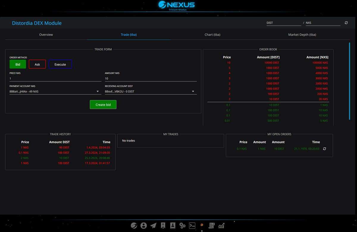Click the Create bid button
357x232 pixels.
point(103,105)
